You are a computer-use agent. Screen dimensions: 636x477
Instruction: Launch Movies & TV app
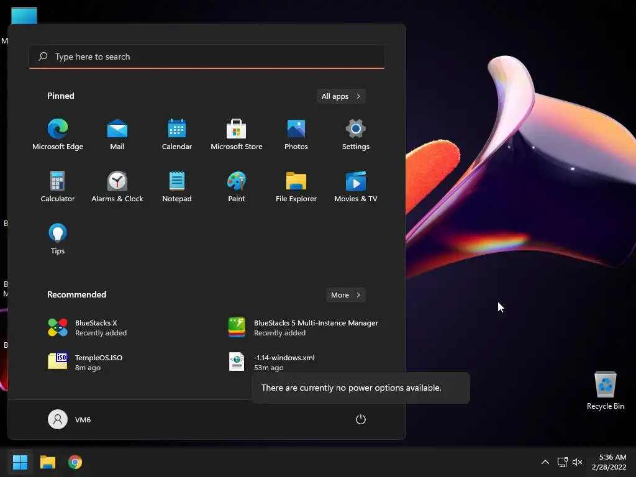pos(356,187)
